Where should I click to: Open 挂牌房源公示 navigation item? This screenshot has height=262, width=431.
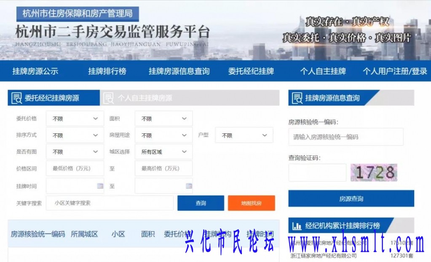(35, 71)
